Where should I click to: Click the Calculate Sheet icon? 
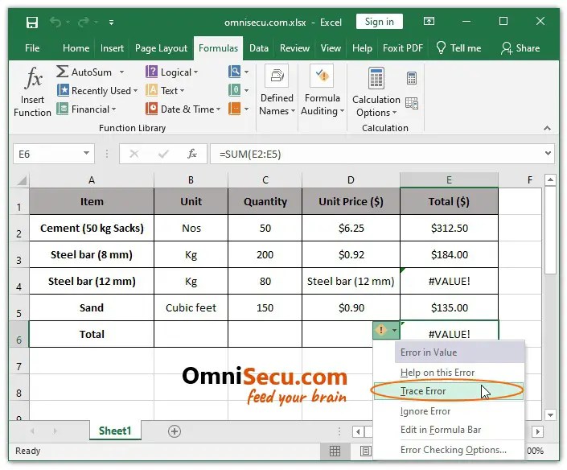pyautogui.click(x=412, y=103)
